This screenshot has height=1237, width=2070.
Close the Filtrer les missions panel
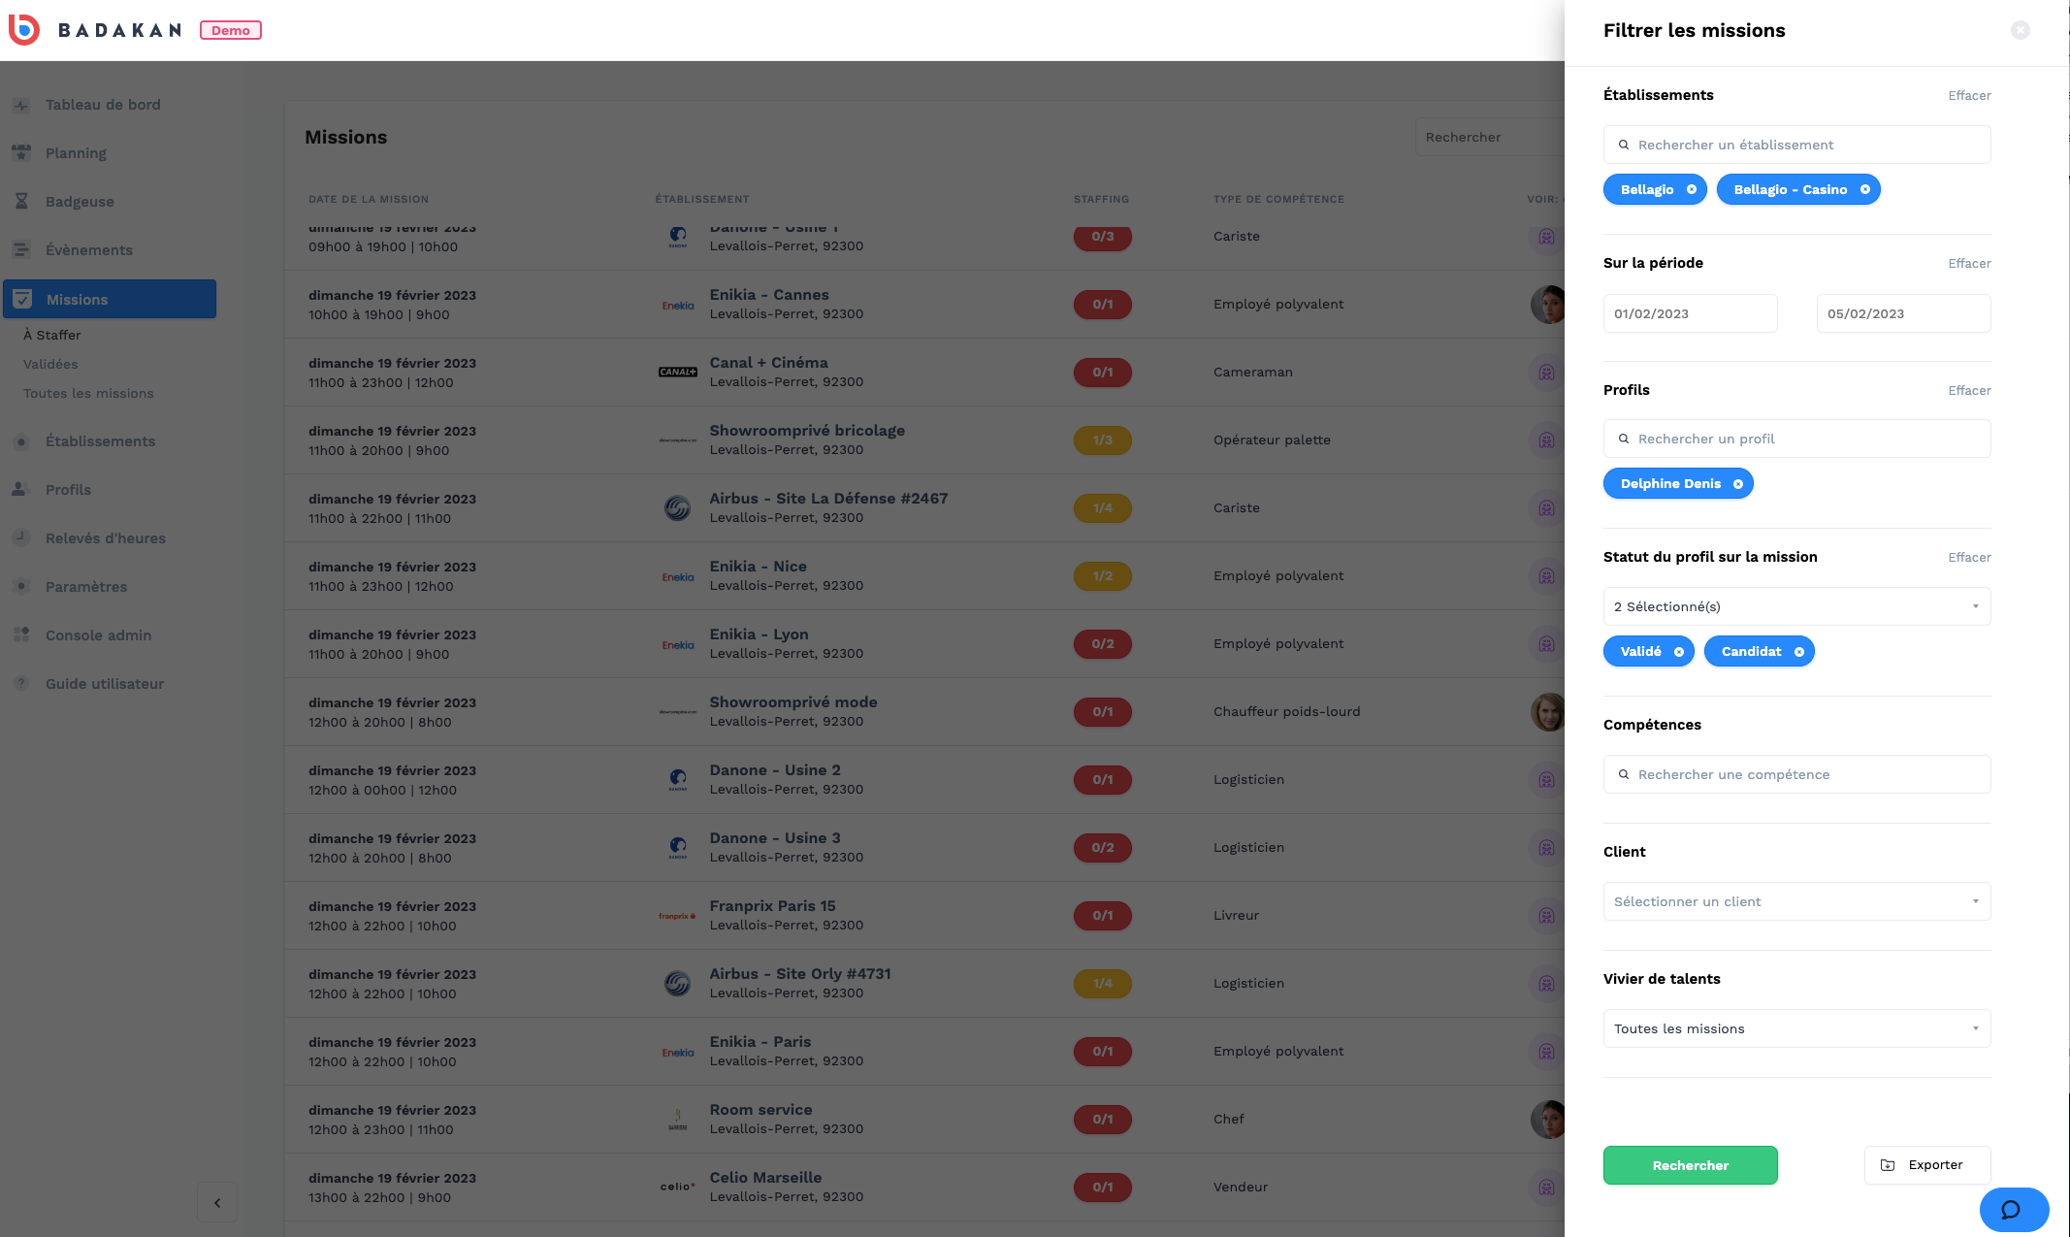coord(2020,30)
